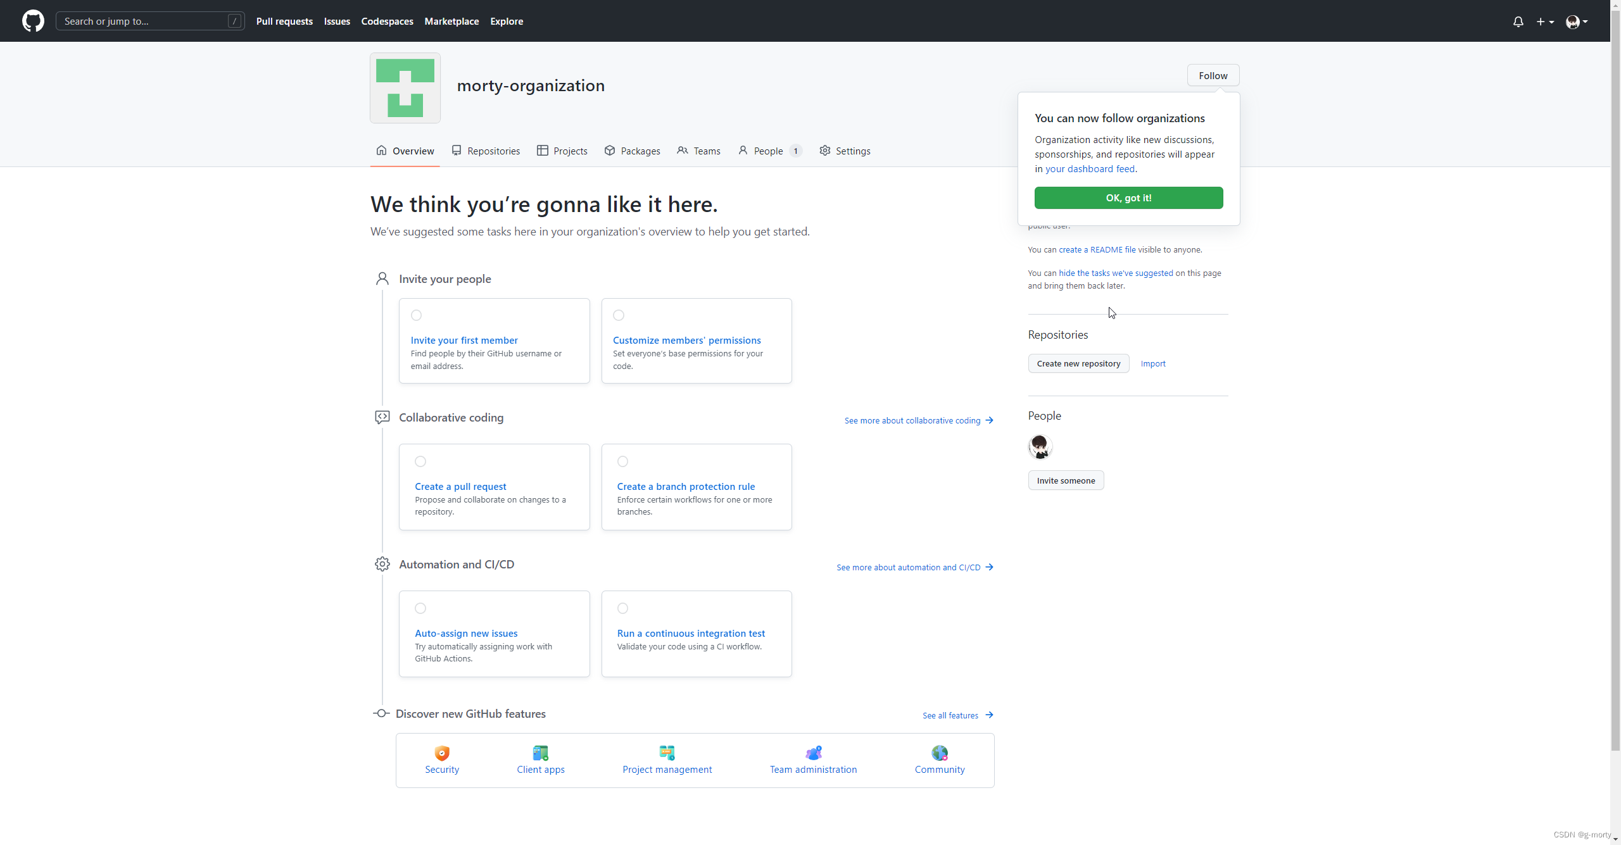
Task: Open Issues in top navigation
Action: (337, 21)
